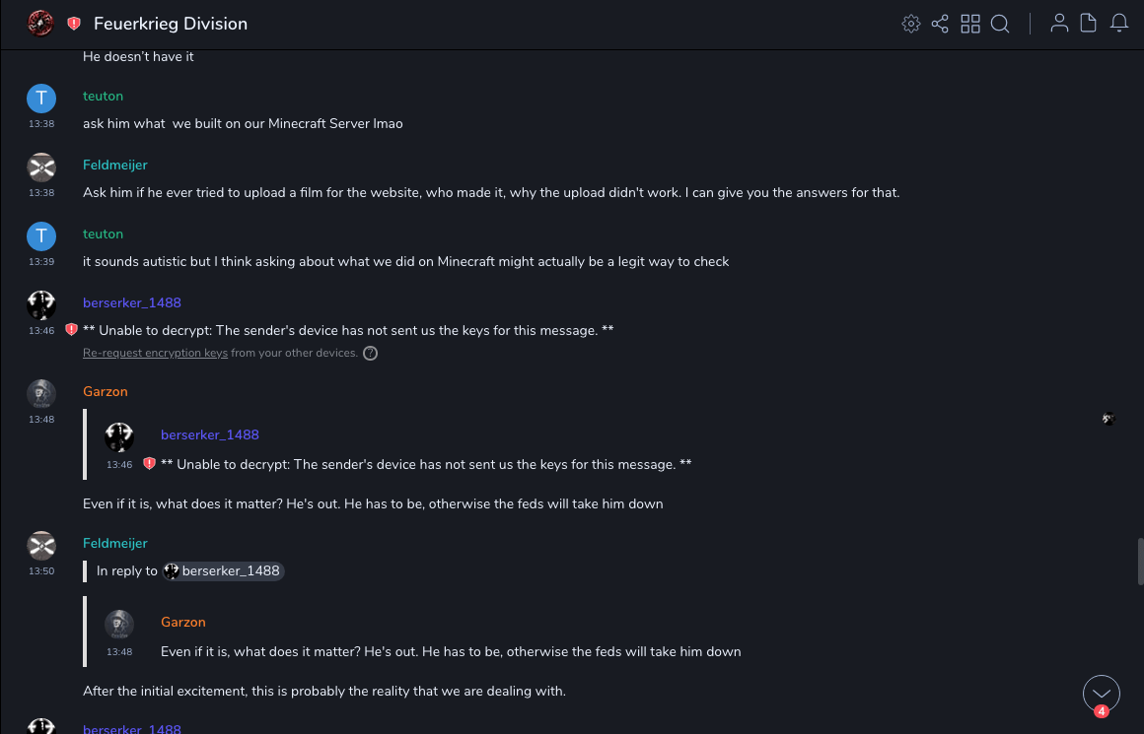Click the red shield beside room name

point(74,24)
